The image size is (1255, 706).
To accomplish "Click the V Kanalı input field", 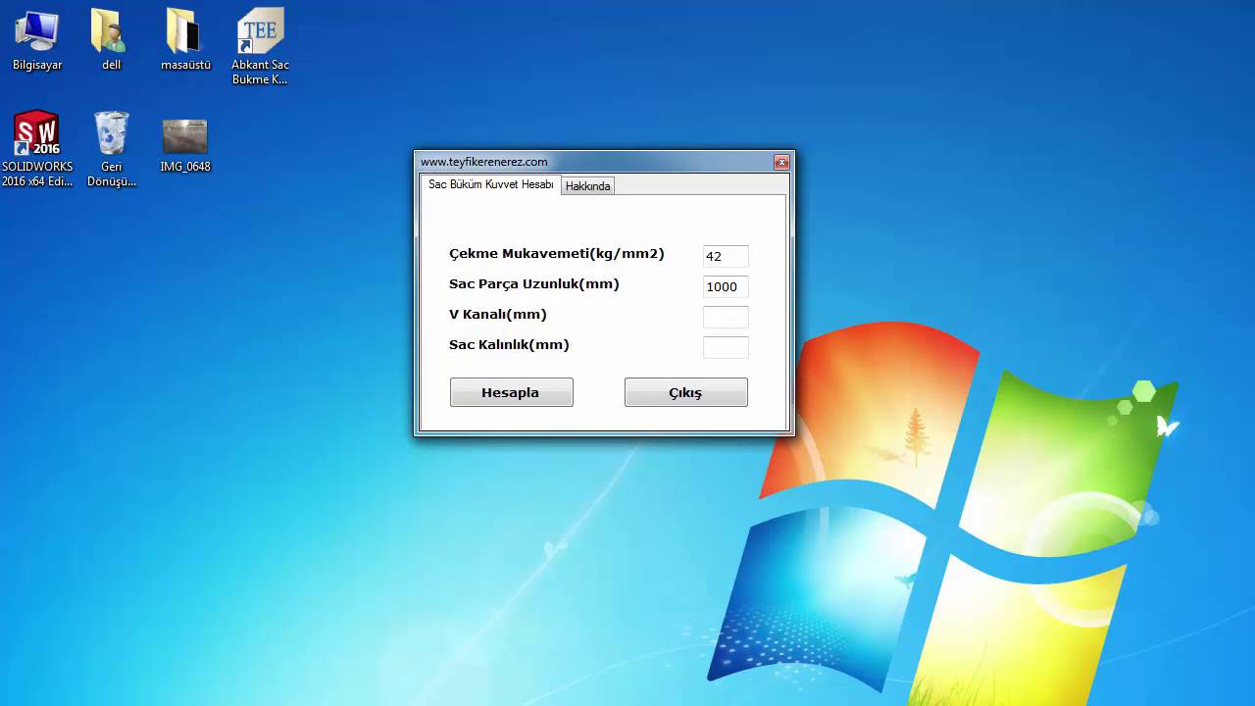I will [x=726, y=317].
